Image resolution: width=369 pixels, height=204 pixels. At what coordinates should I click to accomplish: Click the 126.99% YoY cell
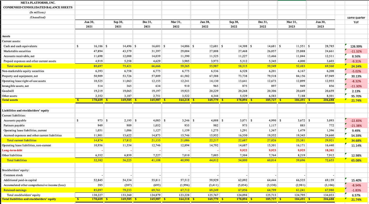point(356,47)
